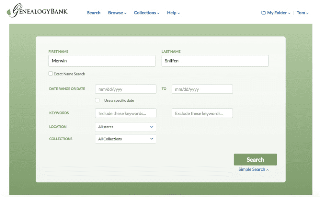Click the LAST NAME label
320x197 pixels.
(x=171, y=52)
